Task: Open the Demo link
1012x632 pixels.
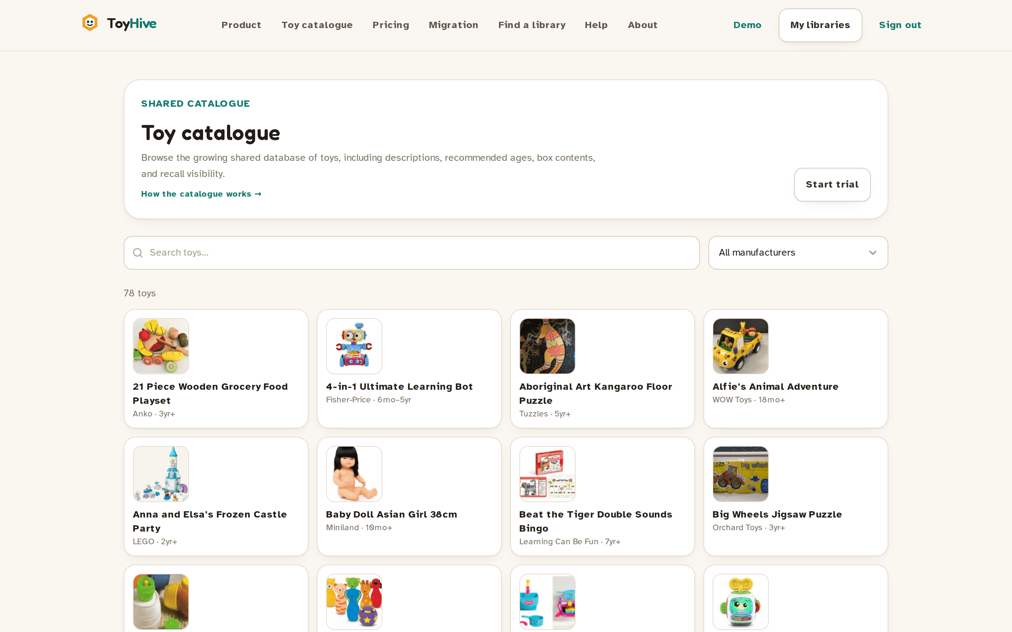Action: point(747,25)
